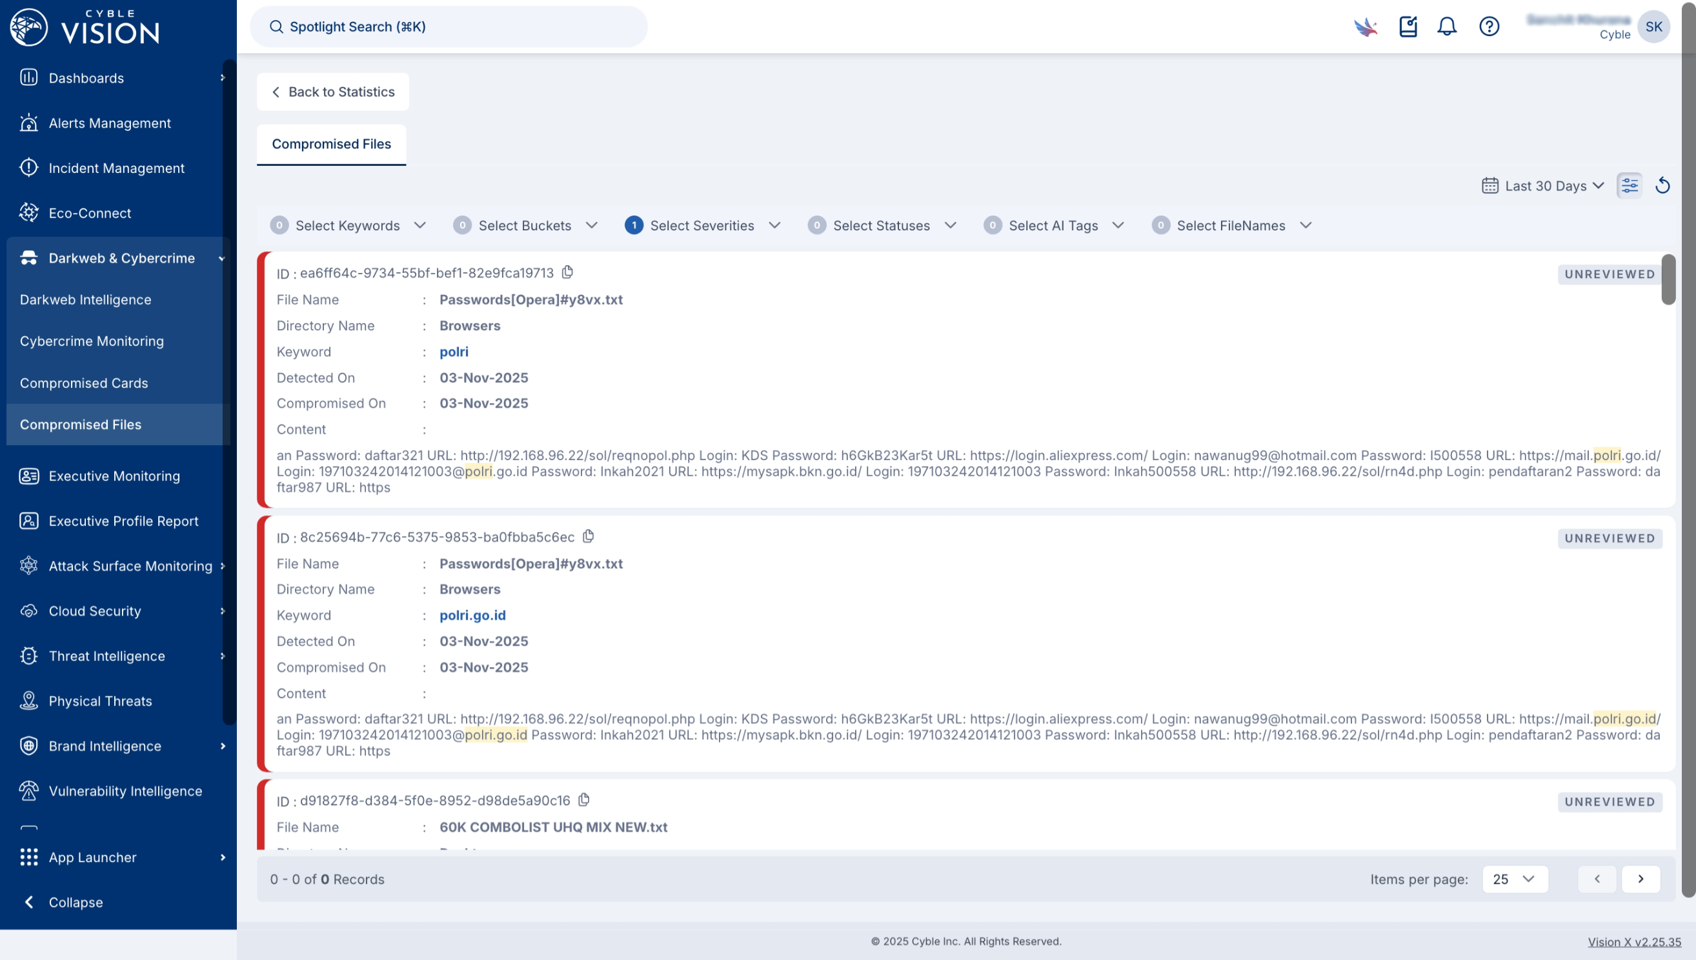Click the records list scrollbar thumb

click(1668, 279)
